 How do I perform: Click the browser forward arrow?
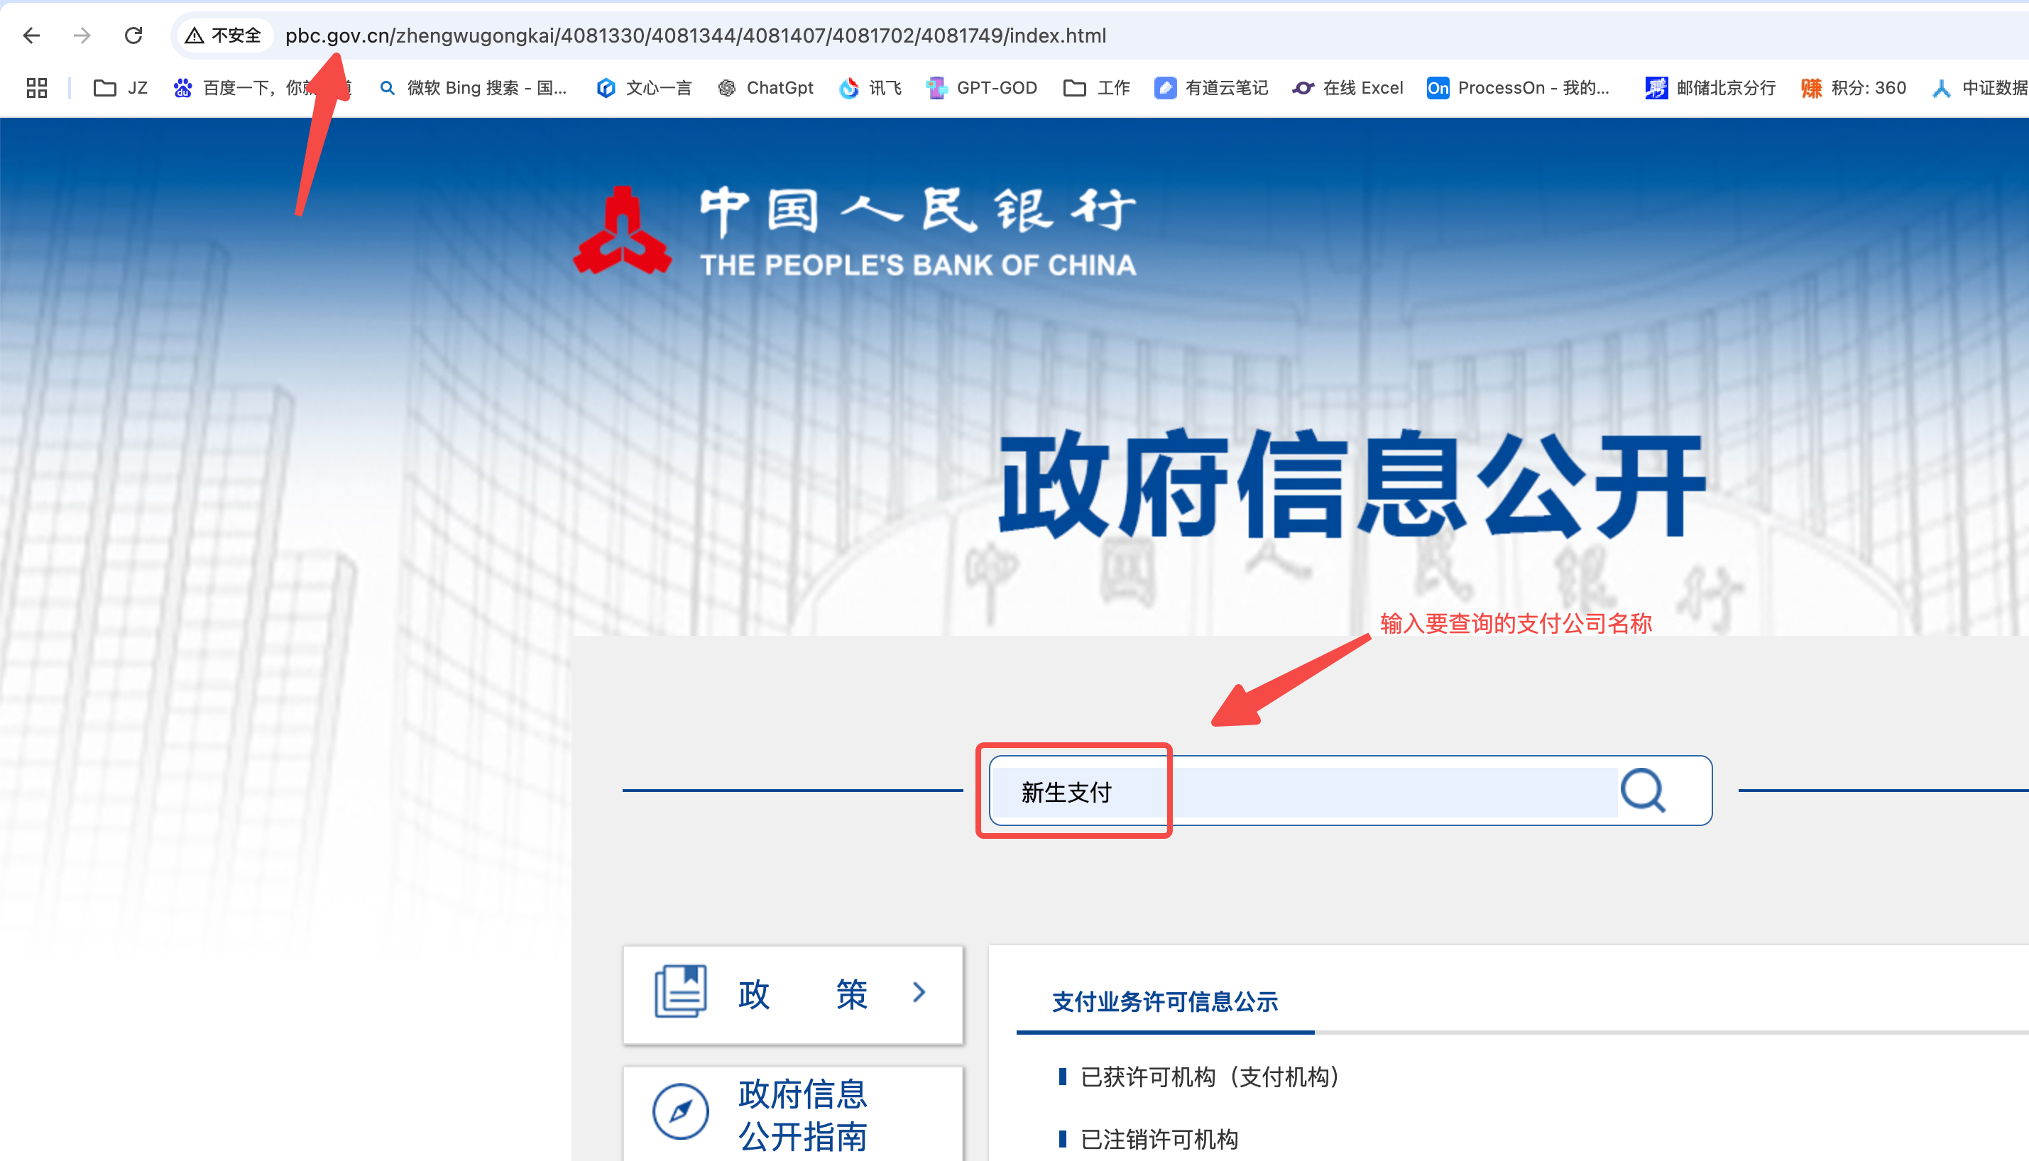(82, 35)
